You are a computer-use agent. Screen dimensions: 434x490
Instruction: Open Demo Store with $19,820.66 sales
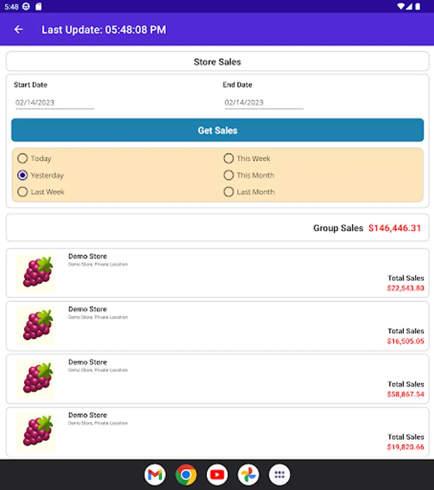pos(218,432)
